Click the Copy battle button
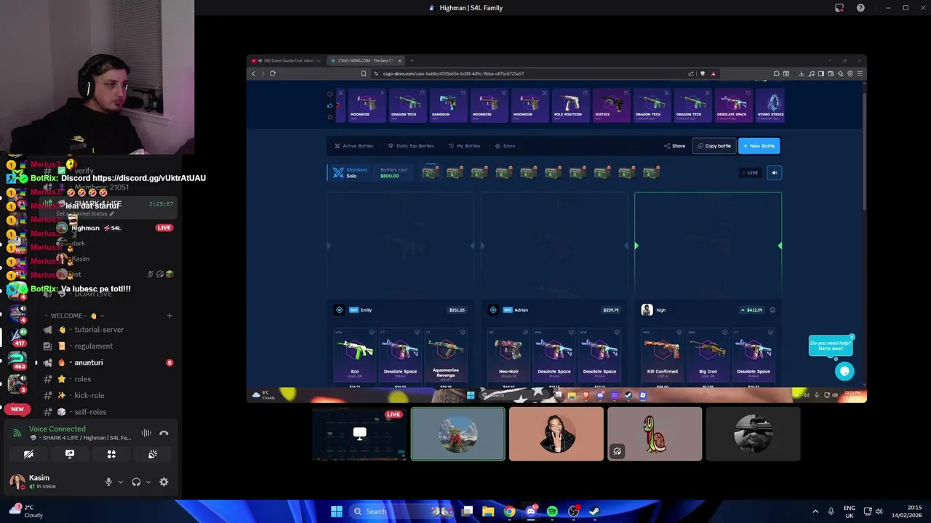Screen dimensions: 931x523 [x=714, y=146]
